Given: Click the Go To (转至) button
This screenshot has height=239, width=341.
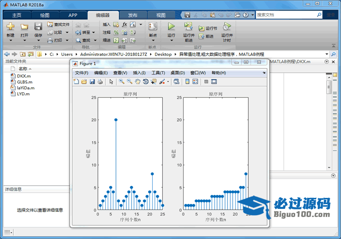Looking at the screenshot, I should tap(83, 33).
